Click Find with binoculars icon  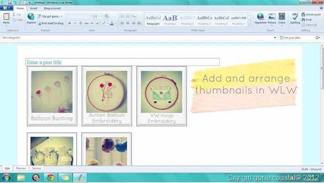[307, 20]
